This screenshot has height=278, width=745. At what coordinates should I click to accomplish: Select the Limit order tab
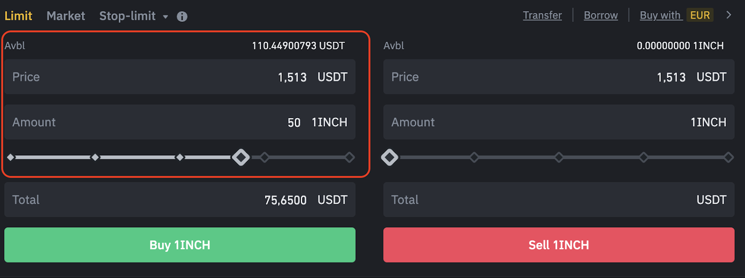pyautogui.click(x=18, y=16)
